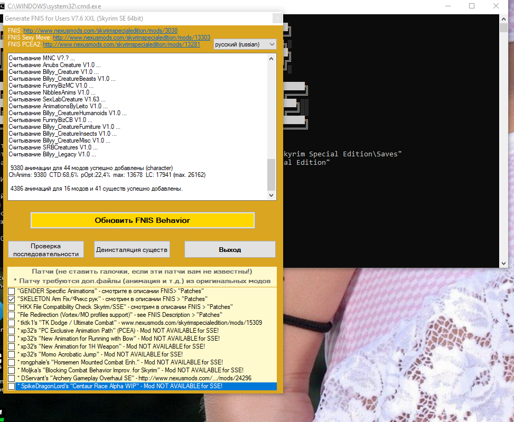514x422 pixels.
Task: Enable the GENDER Specific Animations patch
Action: point(12,291)
